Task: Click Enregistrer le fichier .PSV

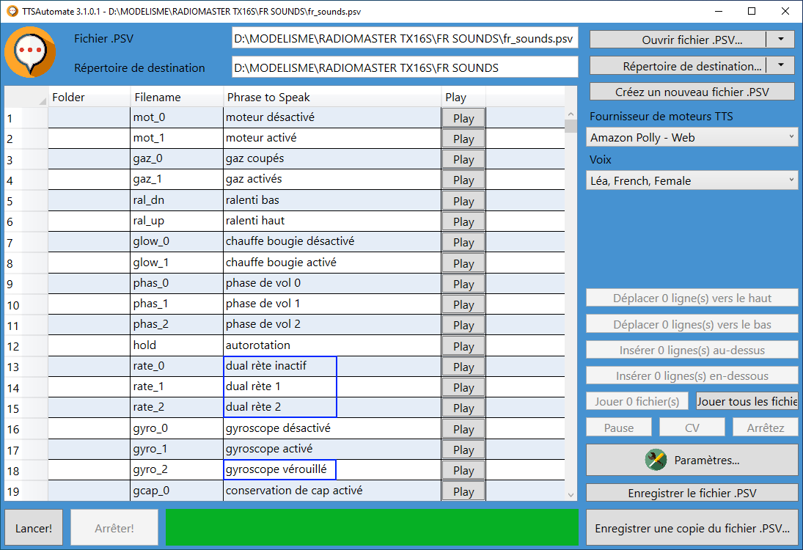Action: (692, 494)
